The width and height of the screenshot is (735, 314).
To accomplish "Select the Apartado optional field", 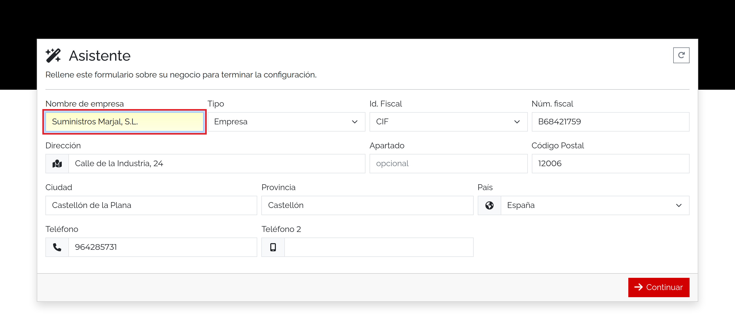I will pos(448,164).
